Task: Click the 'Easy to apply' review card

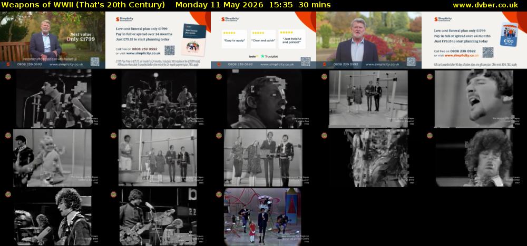Action: (x=235, y=39)
